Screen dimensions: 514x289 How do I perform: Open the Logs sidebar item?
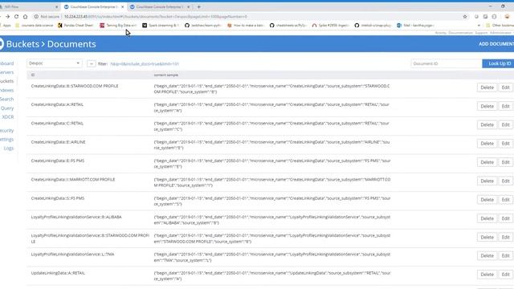(9, 148)
